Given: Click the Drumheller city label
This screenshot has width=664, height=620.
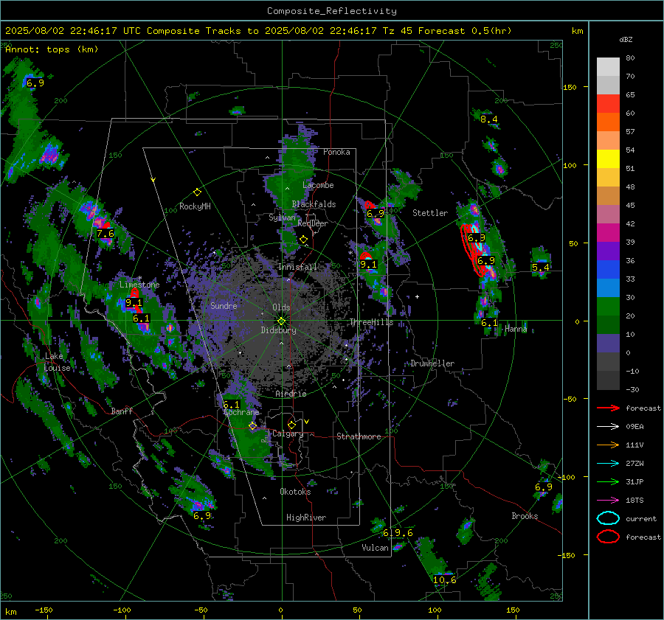Looking at the screenshot, I should [432, 363].
